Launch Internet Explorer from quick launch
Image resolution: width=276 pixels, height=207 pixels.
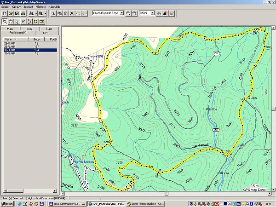pyautogui.click(x=20, y=204)
